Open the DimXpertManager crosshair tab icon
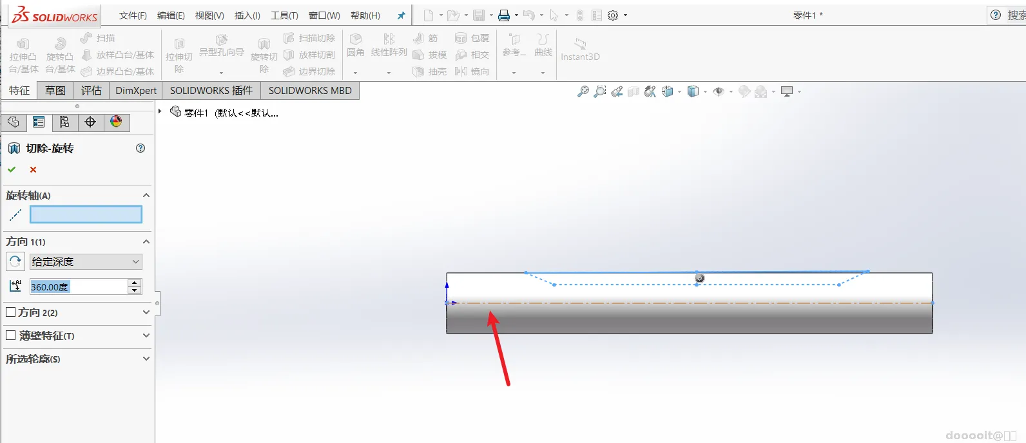This screenshot has width=1026, height=443. pos(90,122)
